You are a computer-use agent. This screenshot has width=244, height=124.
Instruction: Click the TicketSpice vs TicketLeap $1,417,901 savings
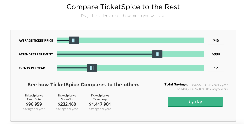tap(100, 104)
